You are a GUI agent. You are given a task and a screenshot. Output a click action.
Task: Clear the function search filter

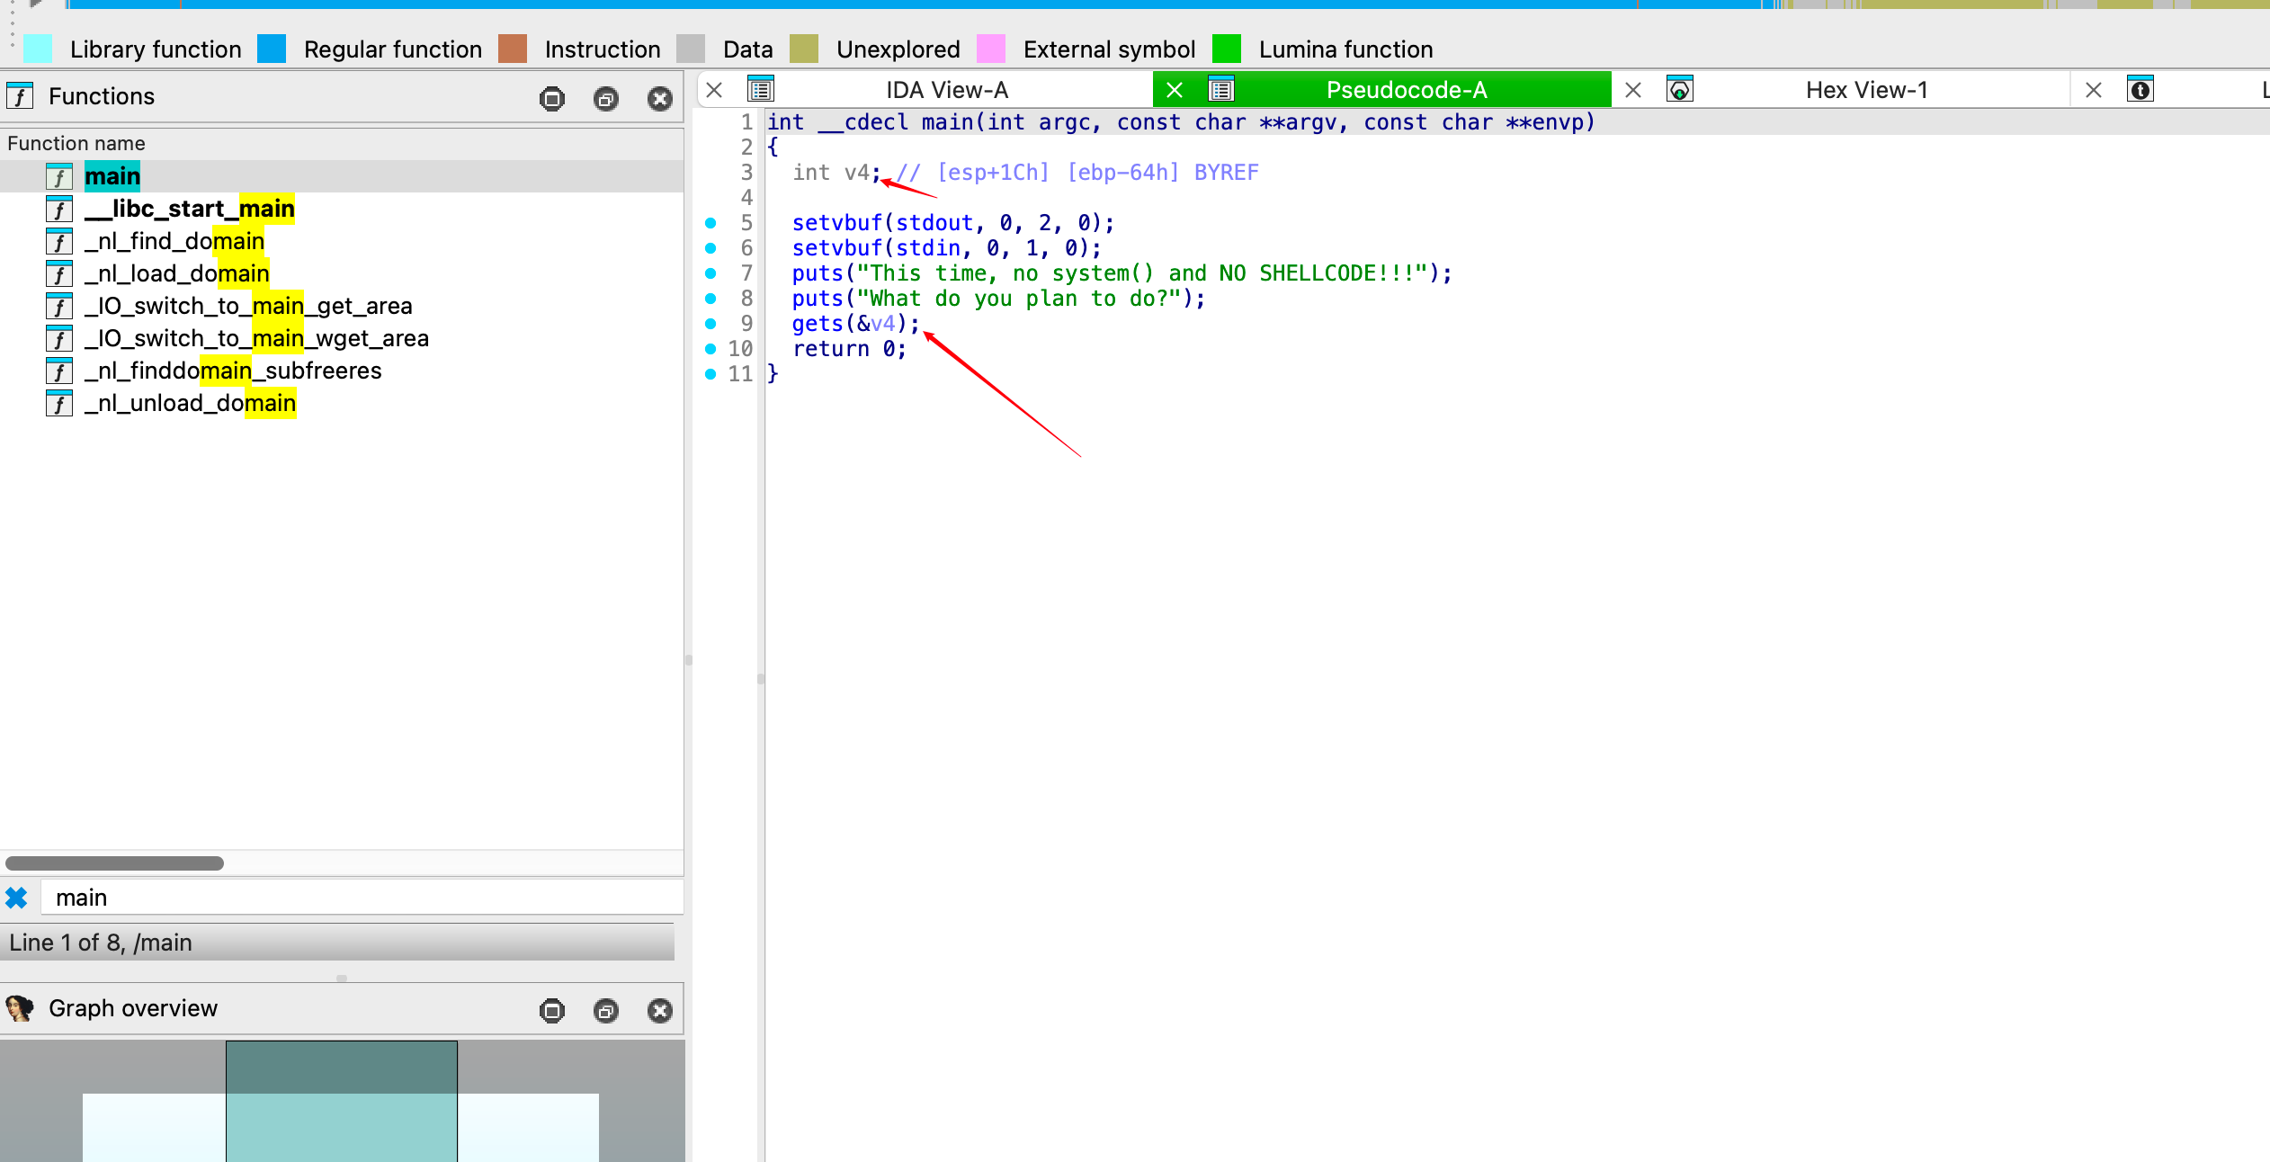coord(16,898)
